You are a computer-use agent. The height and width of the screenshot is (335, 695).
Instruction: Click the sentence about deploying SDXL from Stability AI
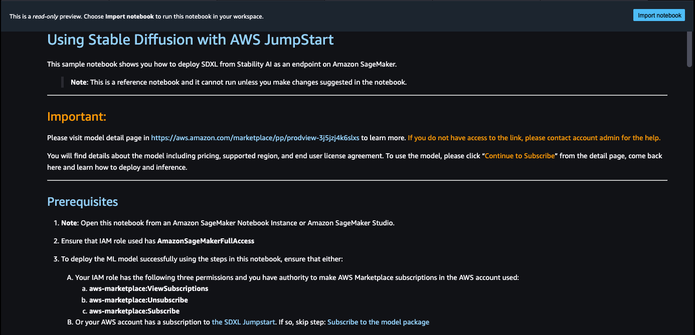(x=222, y=64)
